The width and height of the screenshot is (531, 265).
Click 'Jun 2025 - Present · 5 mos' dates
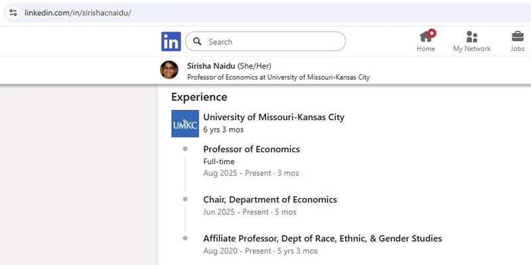point(250,212)
